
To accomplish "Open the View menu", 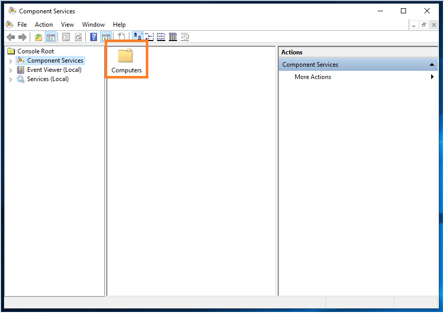I will click(67, 25).
